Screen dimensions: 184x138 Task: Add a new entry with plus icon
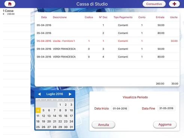pos(174,4)
